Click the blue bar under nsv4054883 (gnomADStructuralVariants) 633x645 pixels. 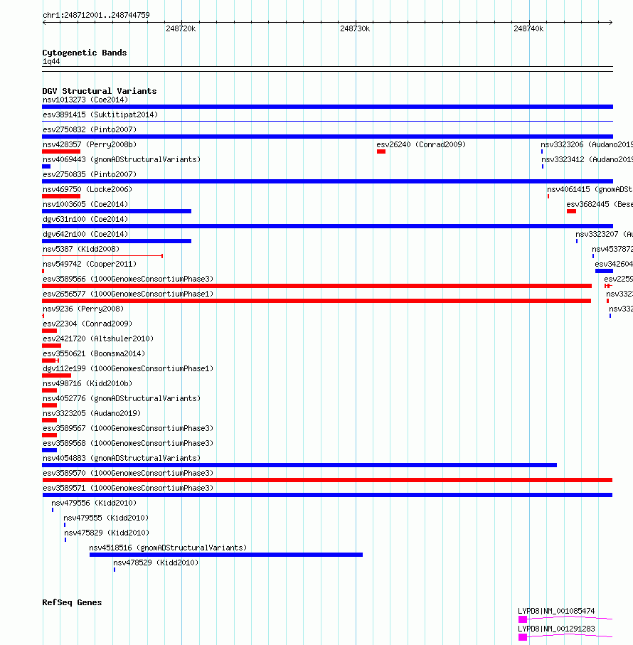coord(299,465)
